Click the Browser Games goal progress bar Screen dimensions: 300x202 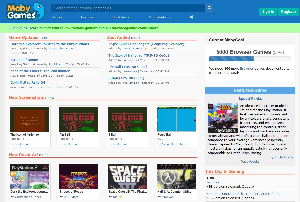(x=250, y=59)
